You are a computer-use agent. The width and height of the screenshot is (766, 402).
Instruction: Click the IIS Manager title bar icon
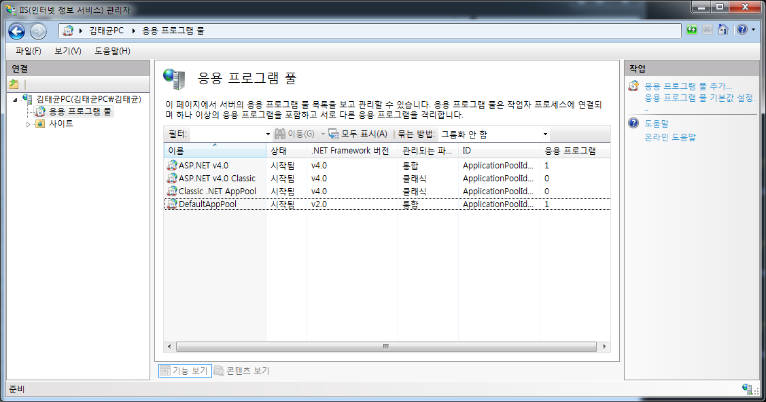pos(10,10)
